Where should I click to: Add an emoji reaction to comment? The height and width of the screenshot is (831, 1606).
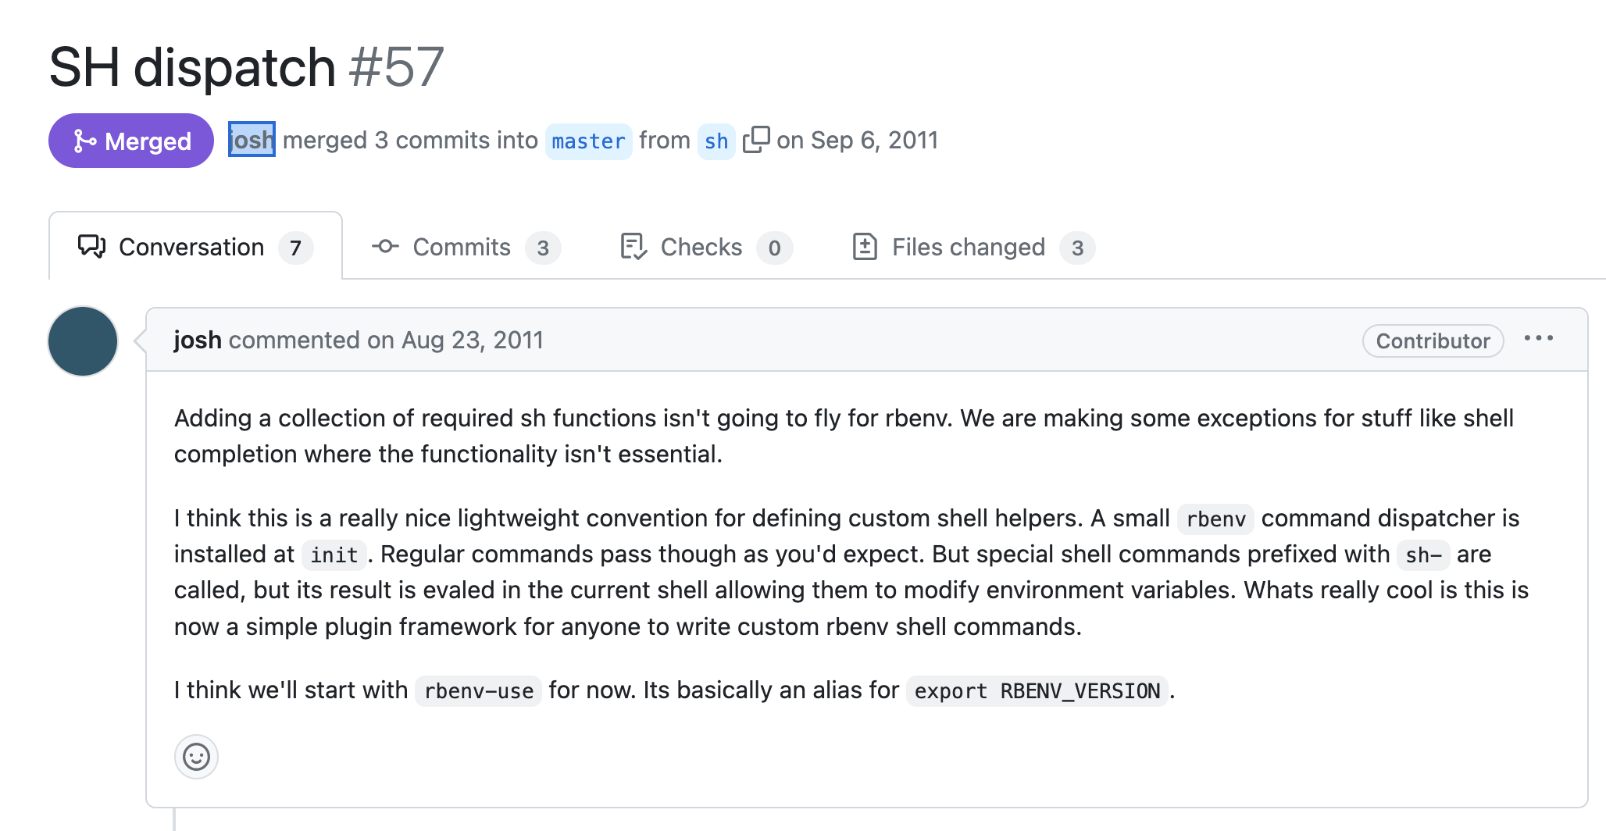[x=196, y=756]
